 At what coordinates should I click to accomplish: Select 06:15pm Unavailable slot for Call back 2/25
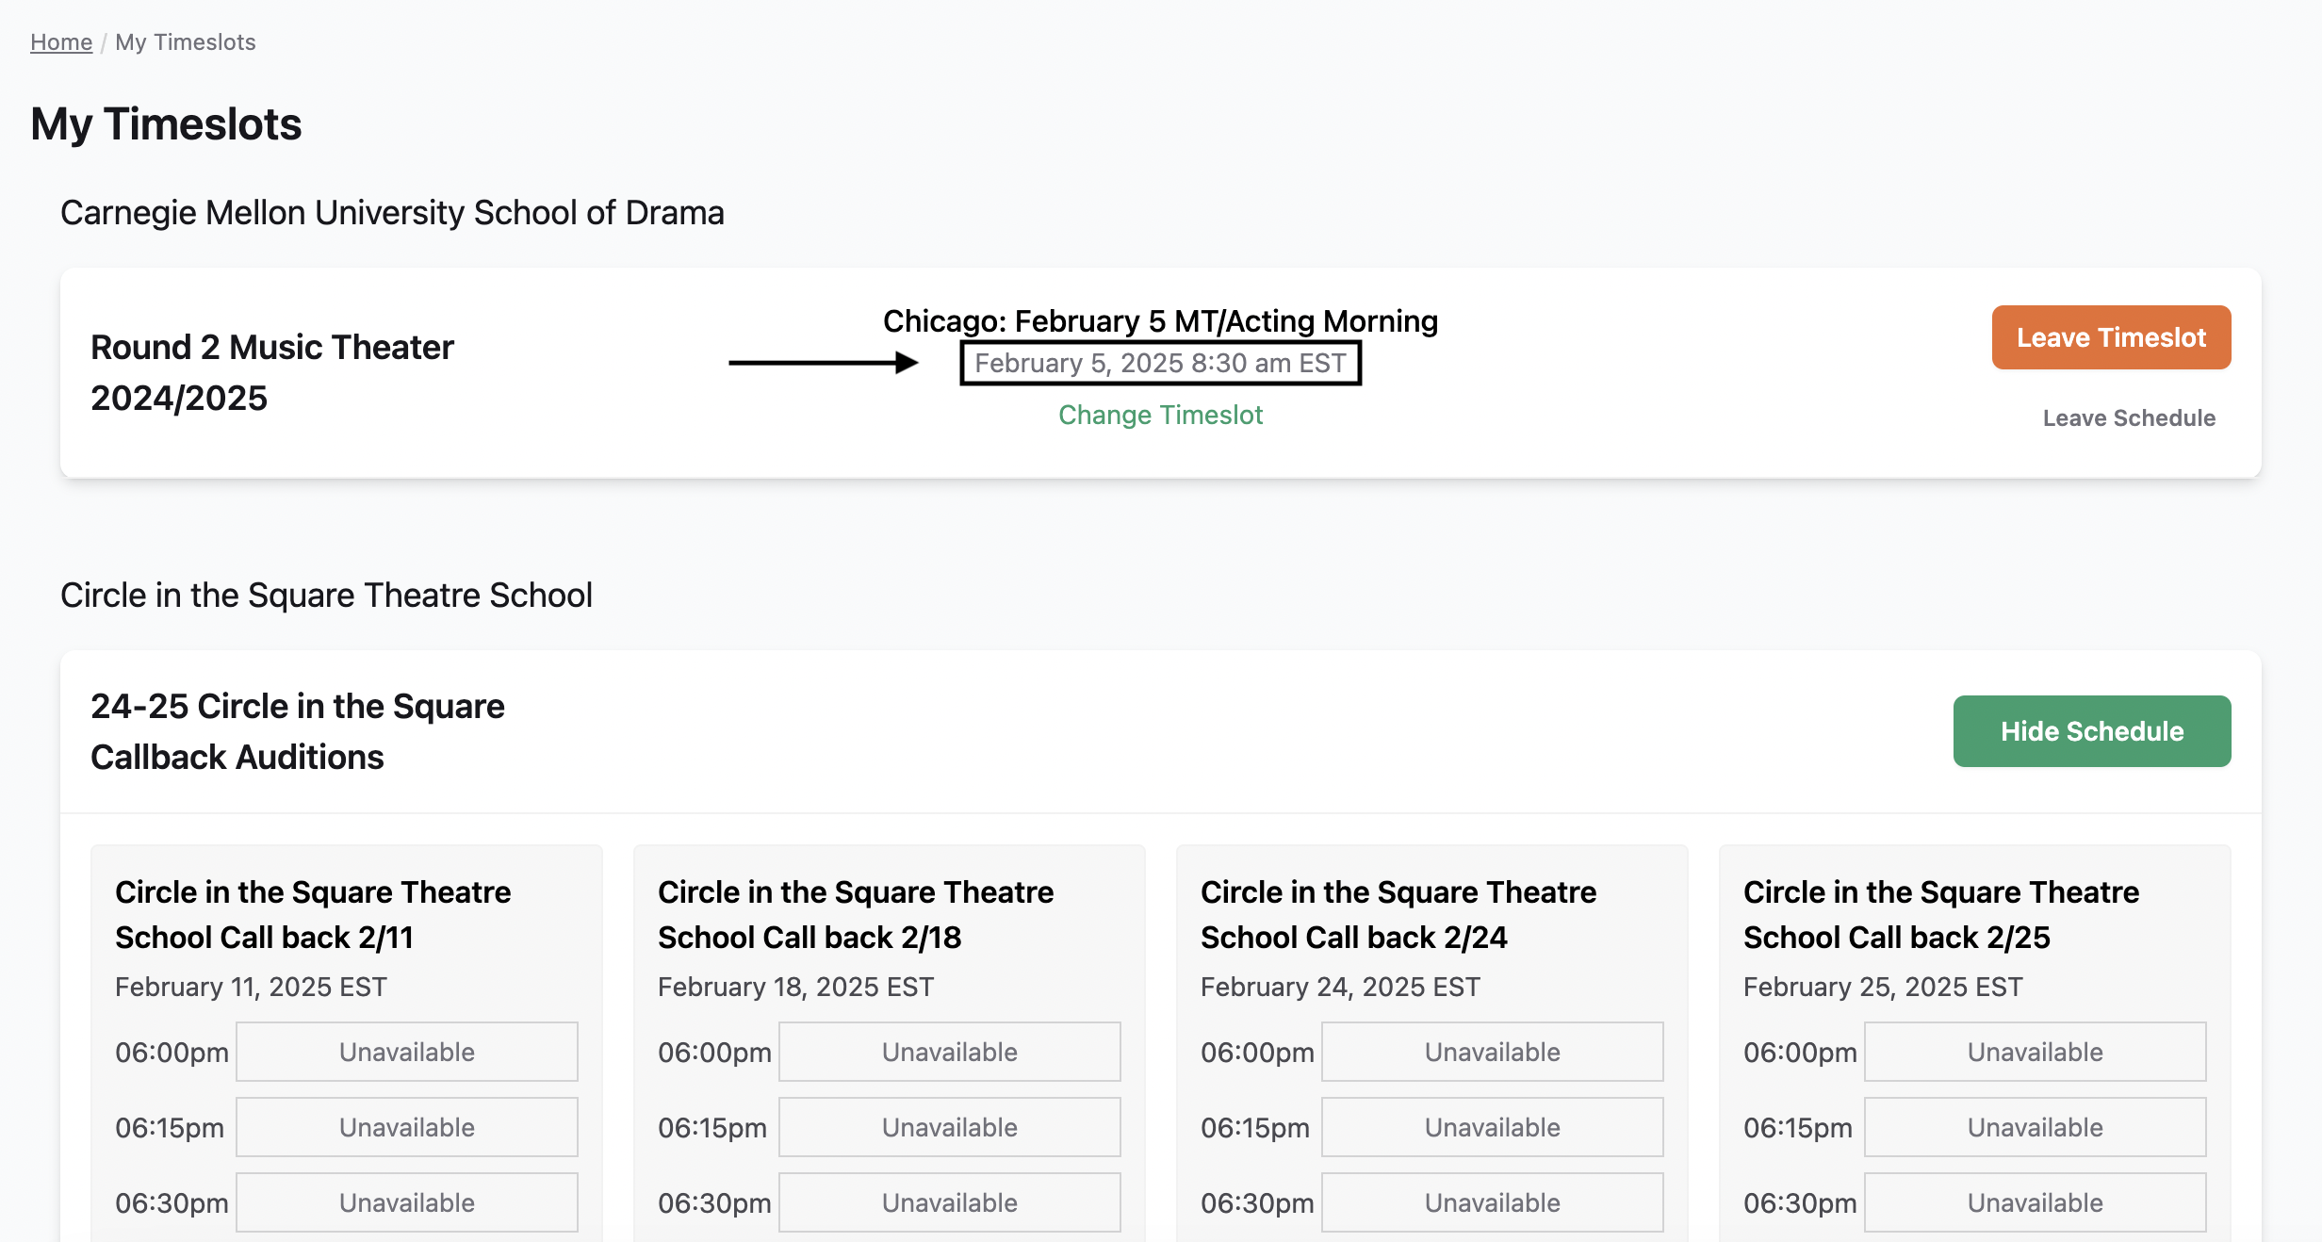2036,1127
